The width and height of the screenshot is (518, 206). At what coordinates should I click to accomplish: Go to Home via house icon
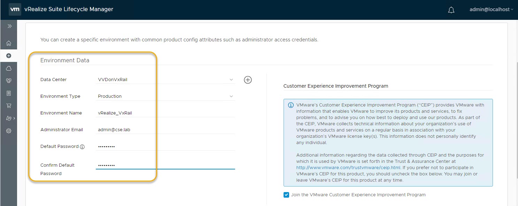pyautogui.click(x=9, y=43)
